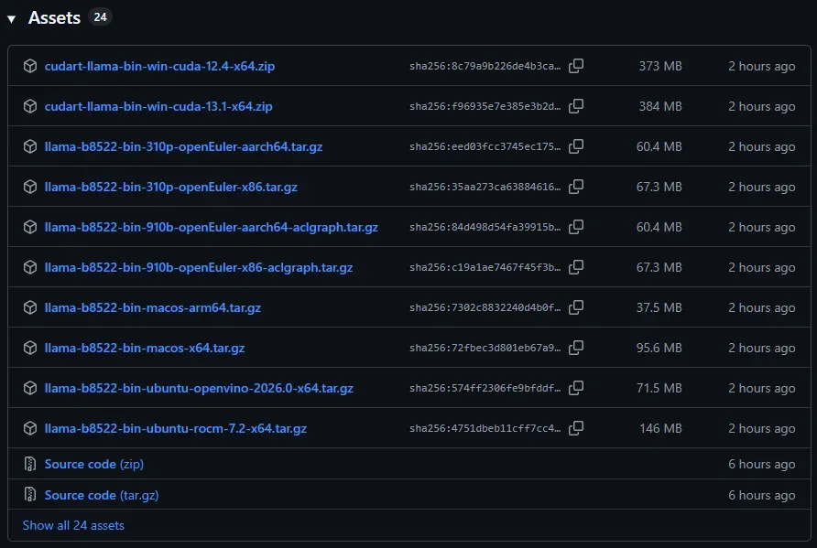Copy checksum for 910b-openEuler-aarch64-aclgraph

coord(576,227)
